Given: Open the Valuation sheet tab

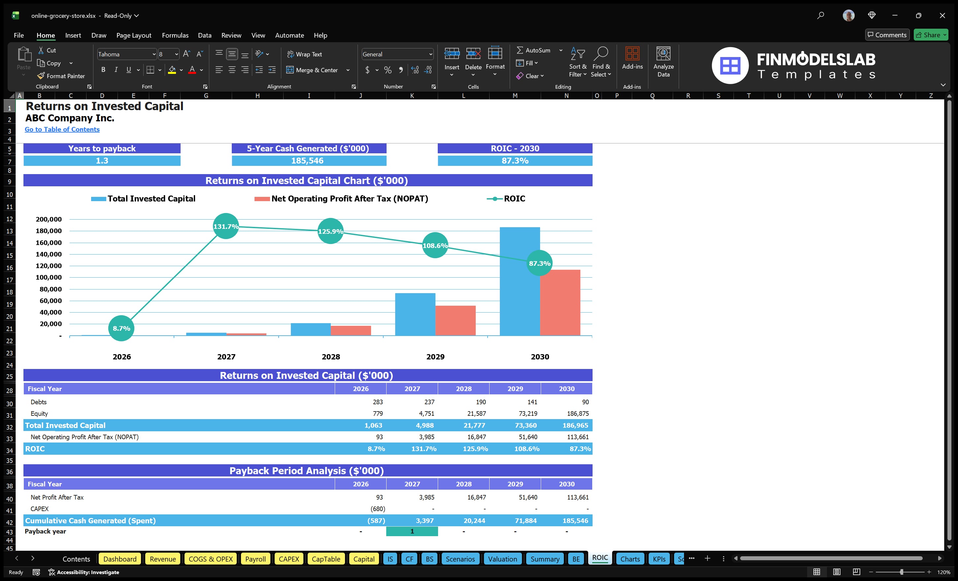Looking at the screenshot, I should [x=502, y=559].
